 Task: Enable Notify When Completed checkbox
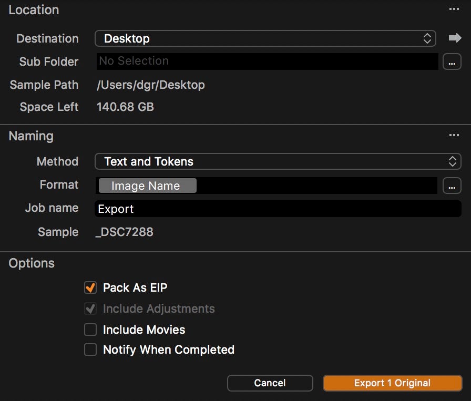point(90,349)
